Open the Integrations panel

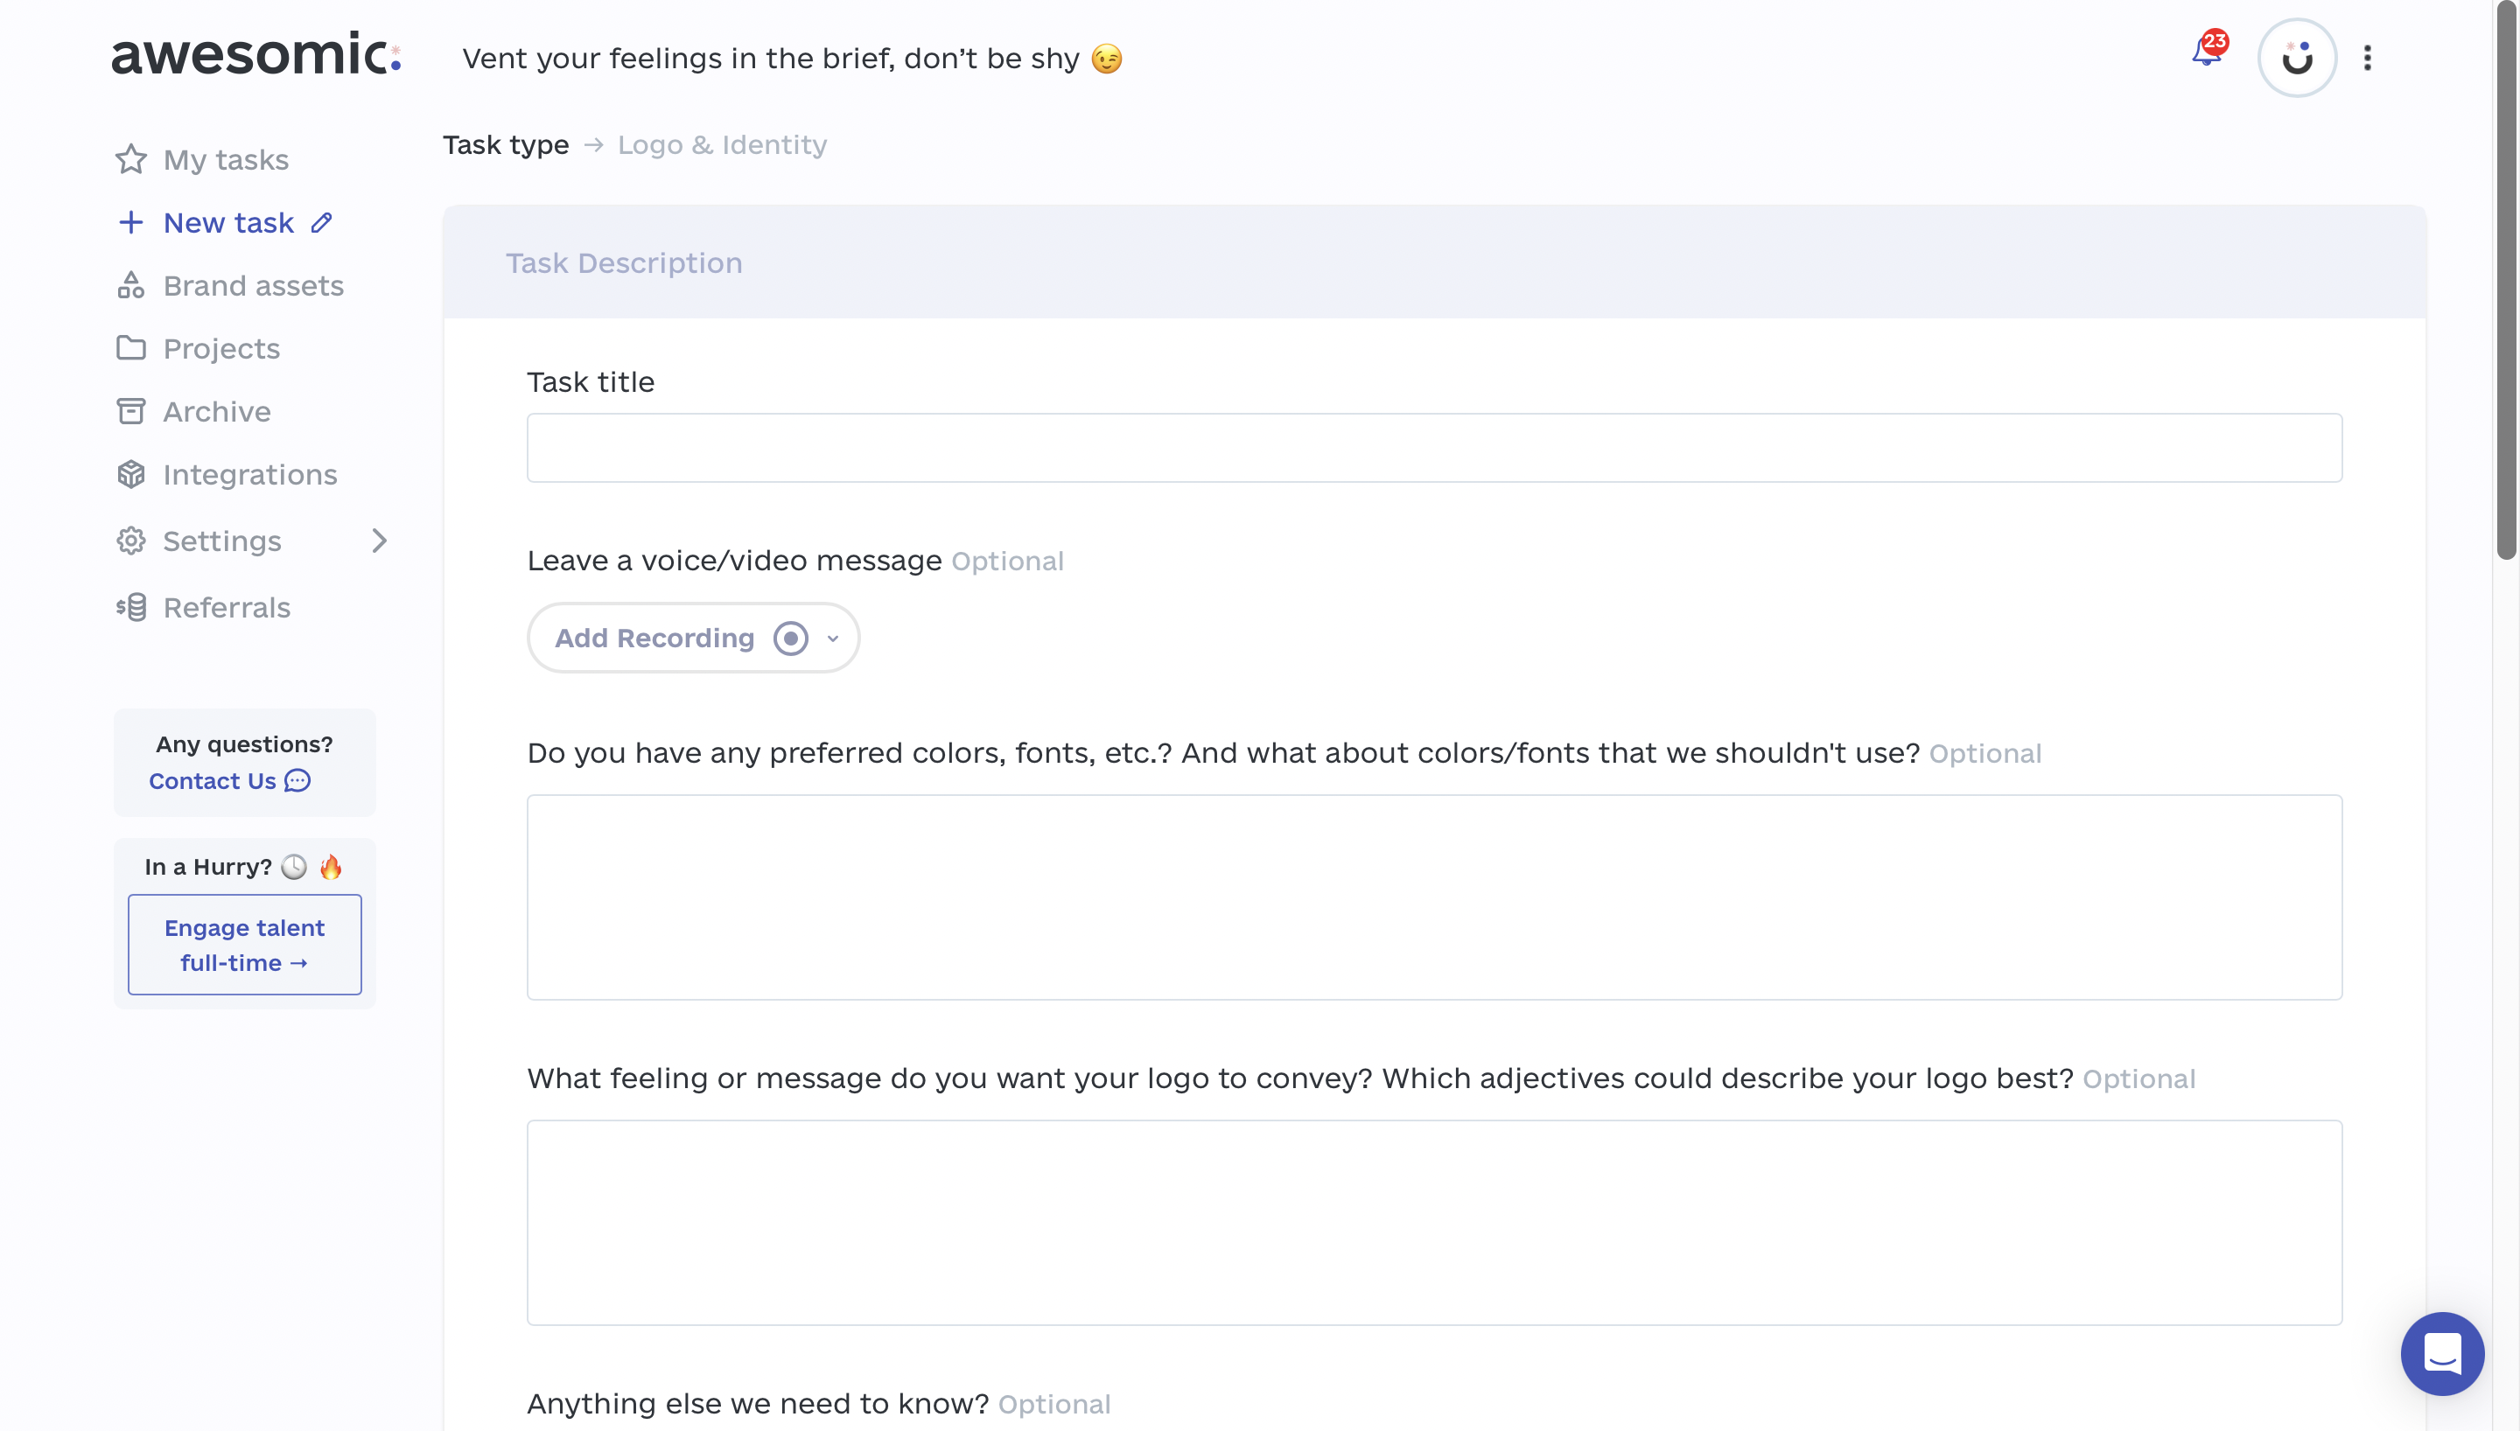249,475
